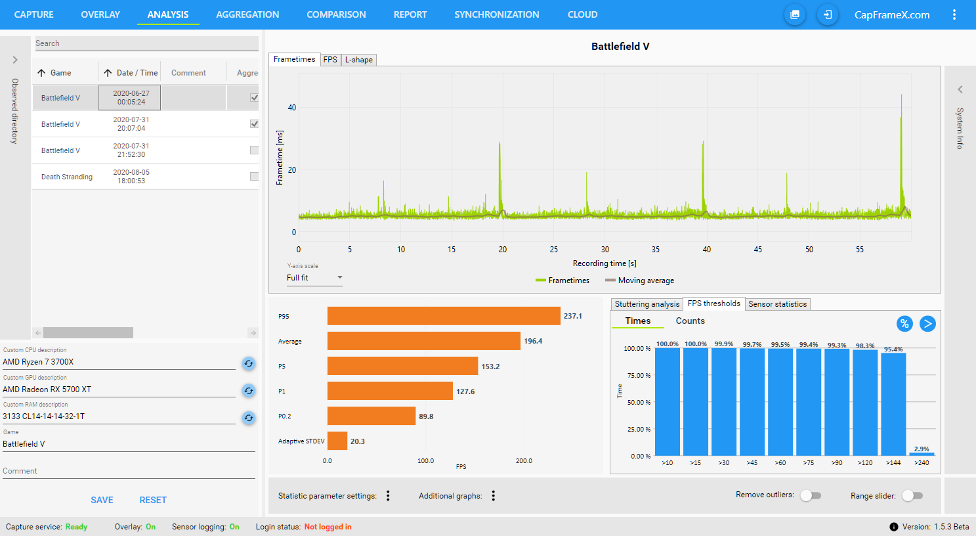Image resolution: width=976 pixels, height=536 pixels.
Task: Select the ANALYSIS tab
Action: click(x=168, y=14)
